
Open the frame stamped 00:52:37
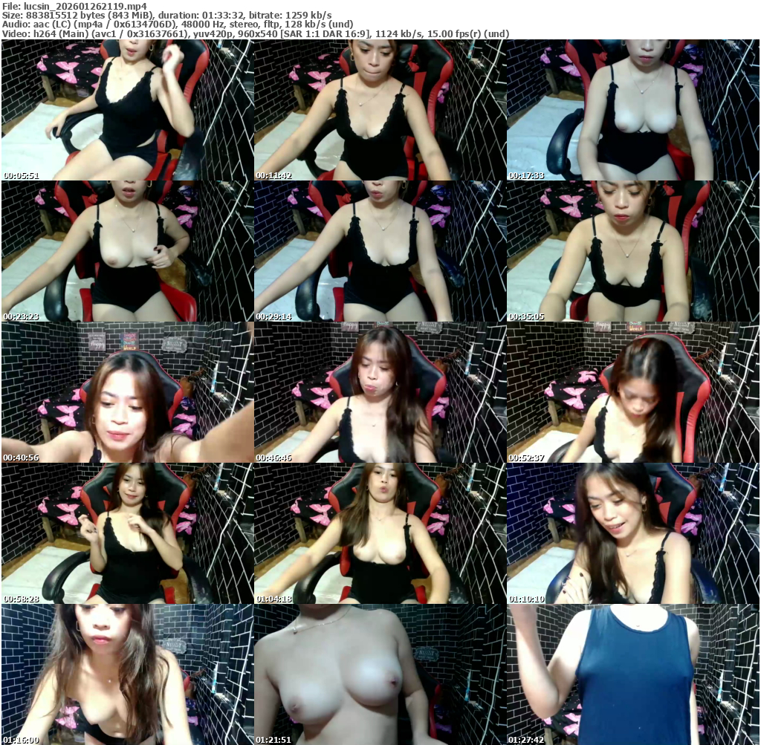633,392
